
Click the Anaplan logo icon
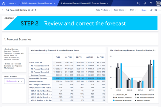point(4,3)
